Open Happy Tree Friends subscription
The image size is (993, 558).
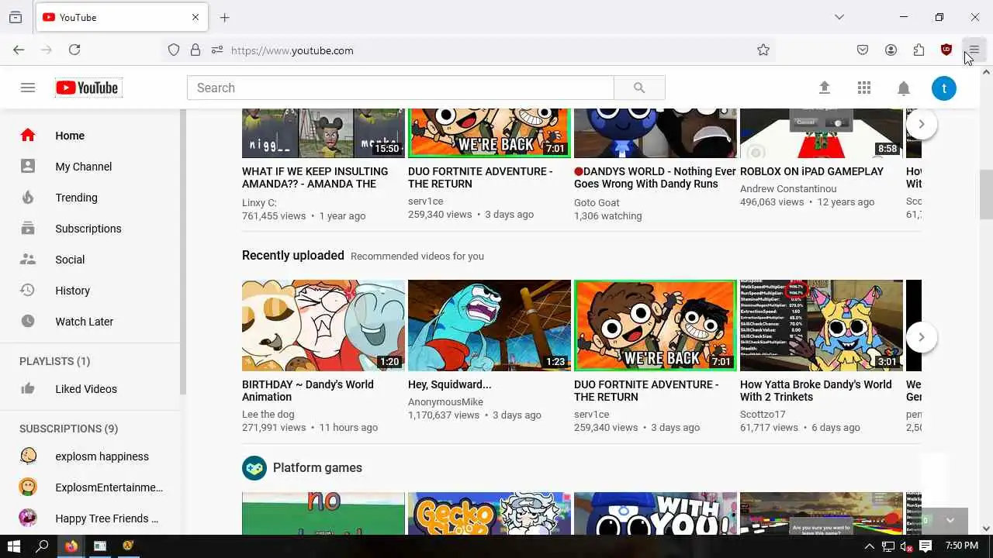coord(90,518)
